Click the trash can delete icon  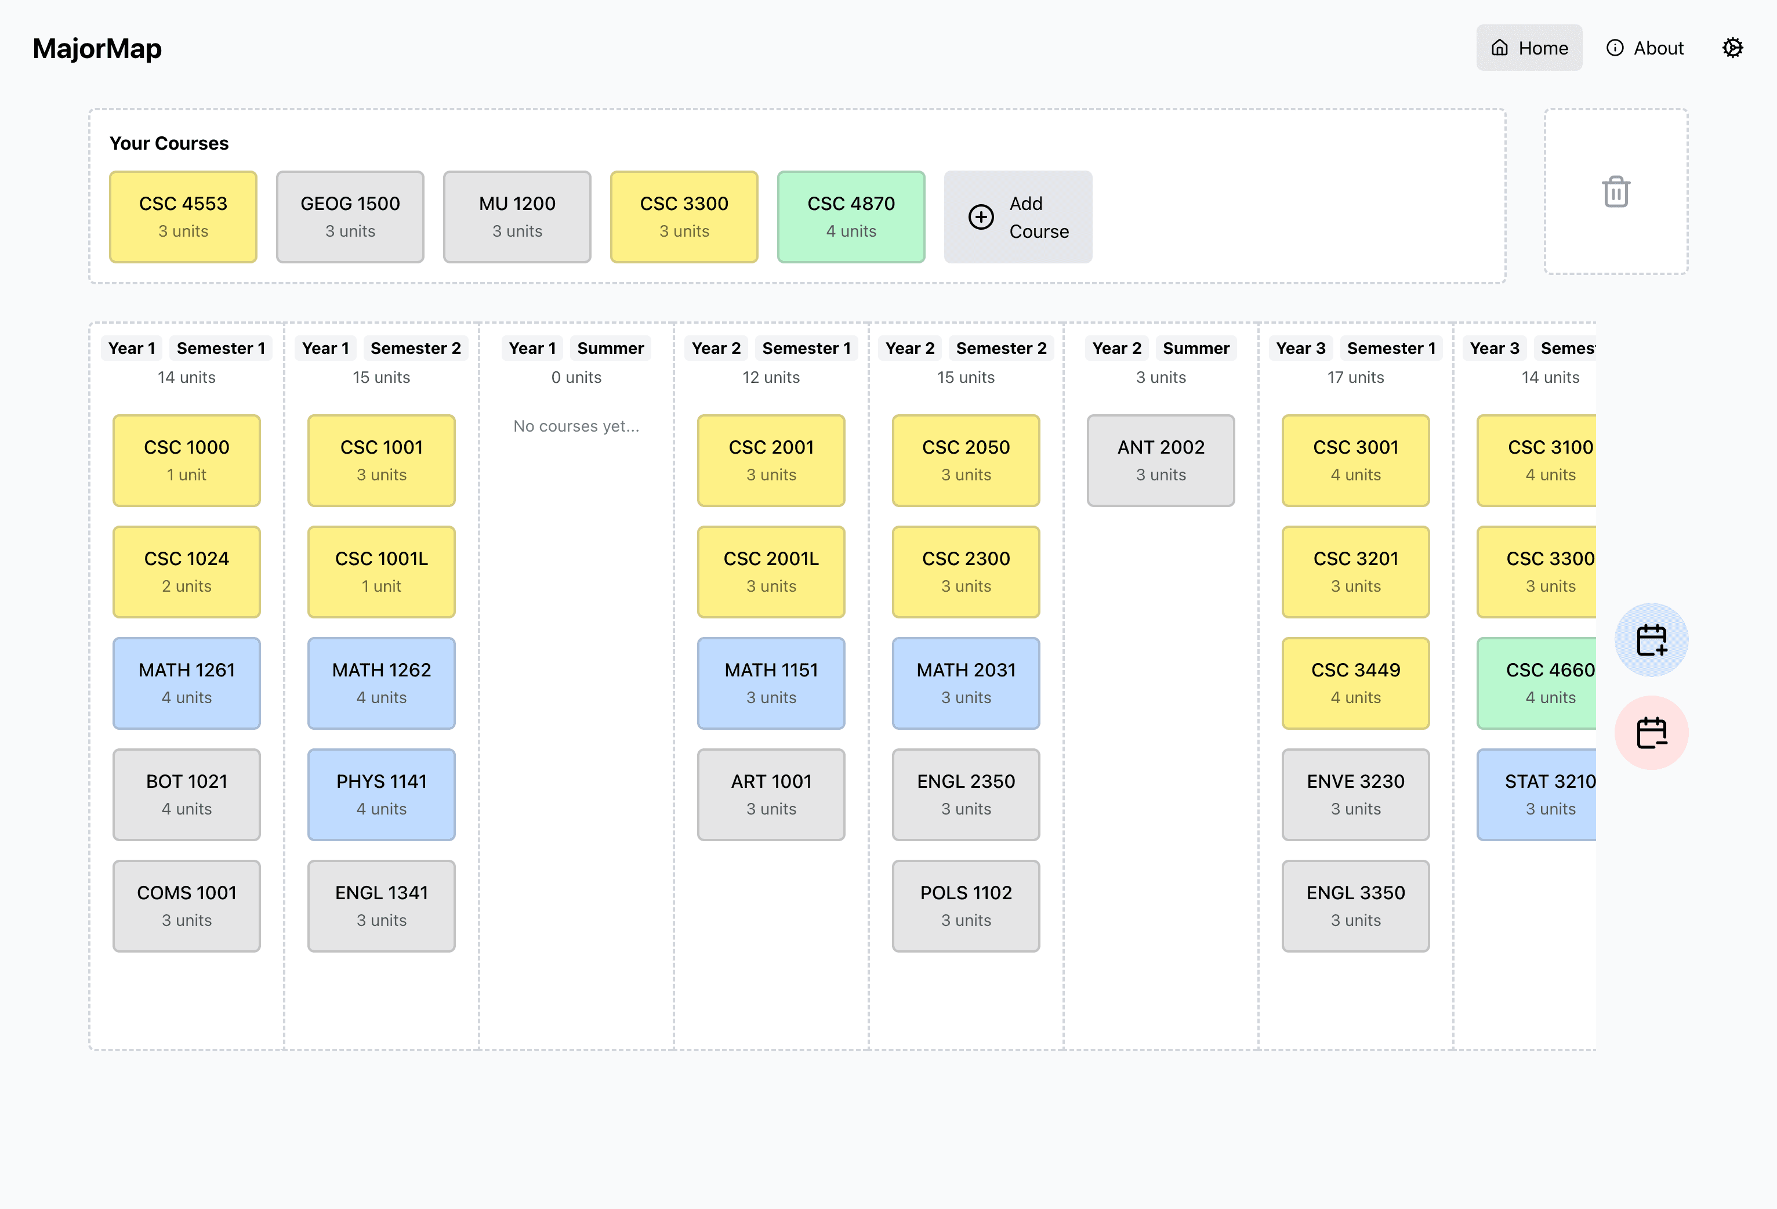pyautogui.click(x=1615, y=192)
